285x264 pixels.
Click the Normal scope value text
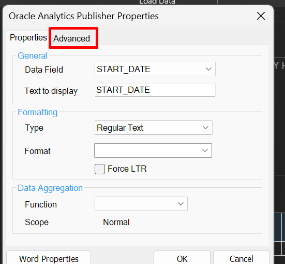116,223
